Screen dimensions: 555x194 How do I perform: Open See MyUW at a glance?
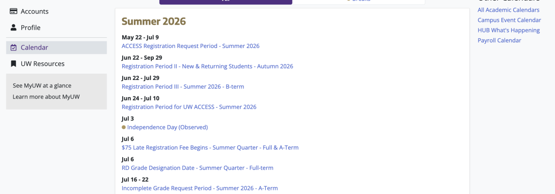[x=42, y=85]
